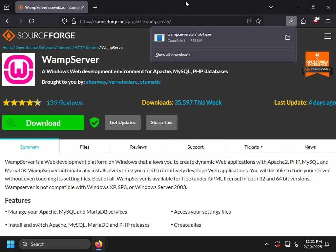Click 4 days ago last update
The height and width of the screenshot is (252, 336).
[322, 103]
